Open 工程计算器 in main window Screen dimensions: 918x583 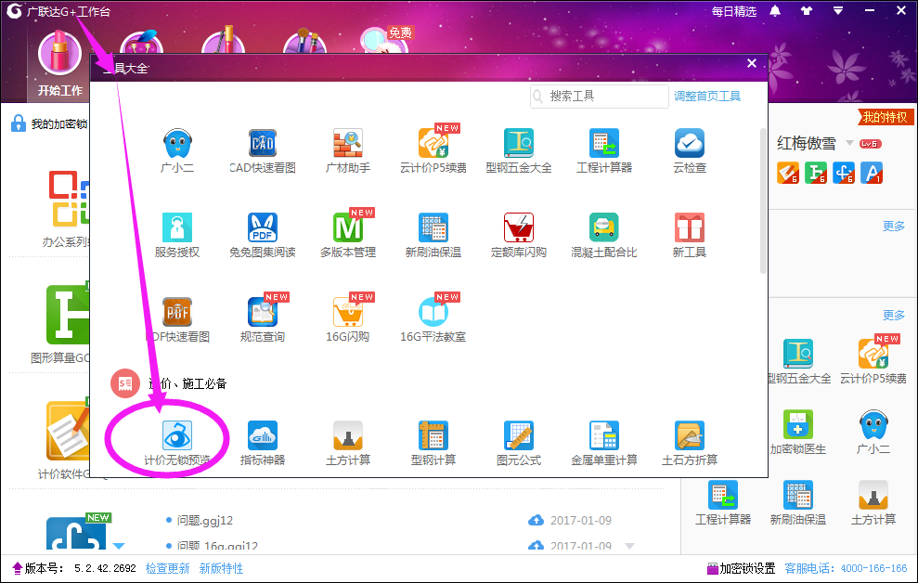(x=723, y=503)
